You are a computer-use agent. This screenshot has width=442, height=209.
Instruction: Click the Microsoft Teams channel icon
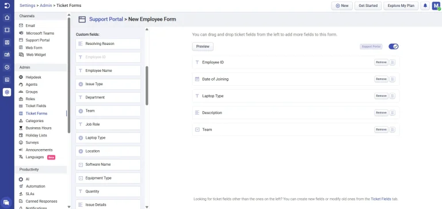point(21,33)
